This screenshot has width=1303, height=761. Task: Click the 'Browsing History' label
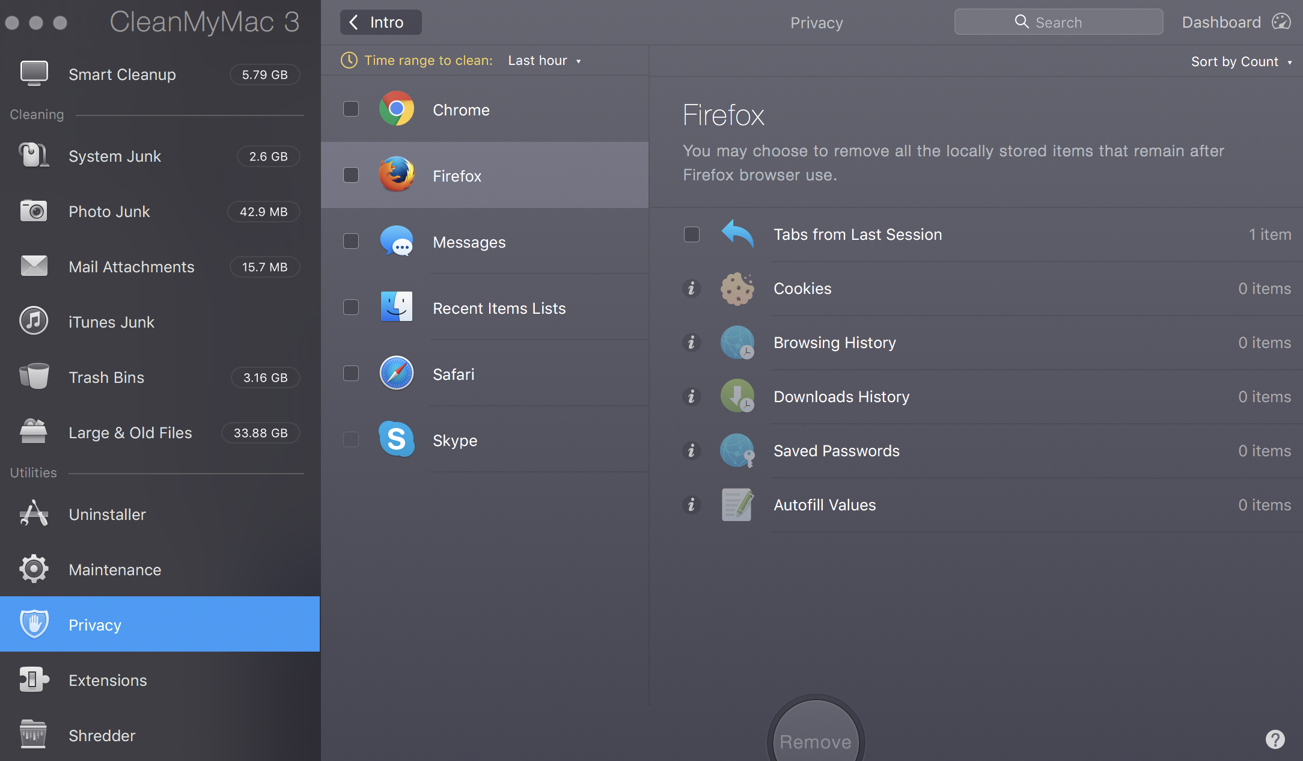[835, 343]
